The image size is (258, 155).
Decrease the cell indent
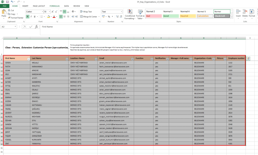(73, 17)
